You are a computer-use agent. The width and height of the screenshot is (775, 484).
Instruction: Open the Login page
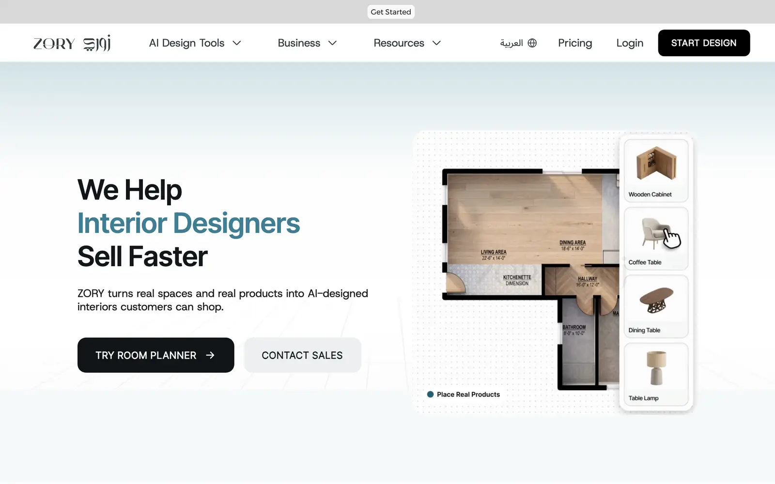(630, 43)
